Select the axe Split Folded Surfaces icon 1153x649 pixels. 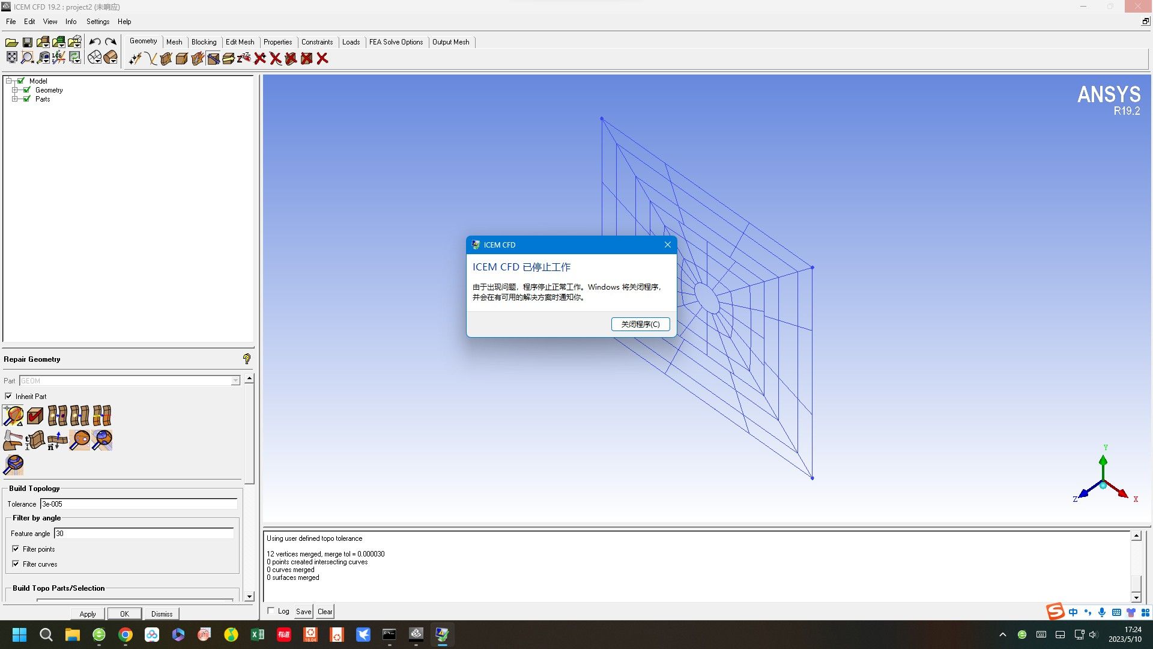click(13, 440)
